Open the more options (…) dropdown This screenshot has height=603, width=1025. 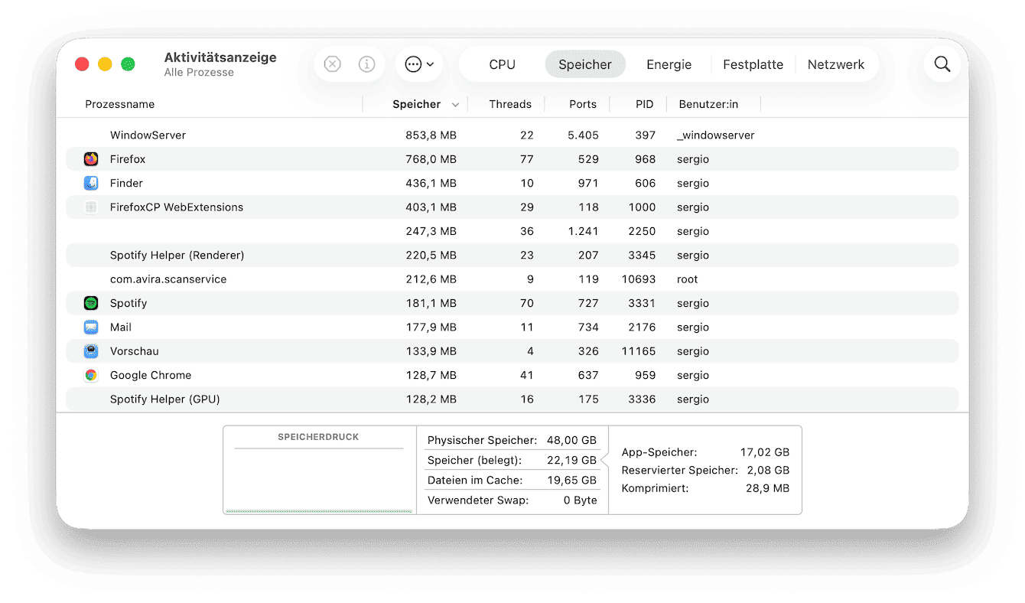click(x=419, y=64)
